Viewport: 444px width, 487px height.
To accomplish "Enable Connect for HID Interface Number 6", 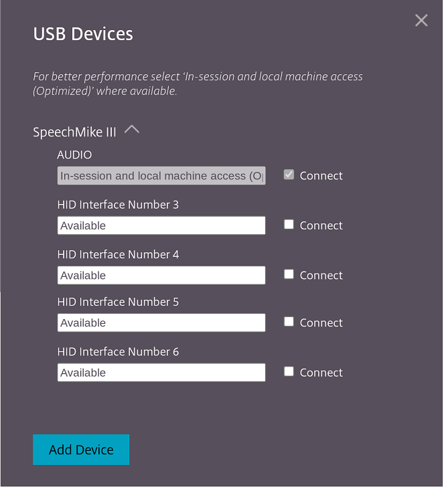I will [289, 371].
